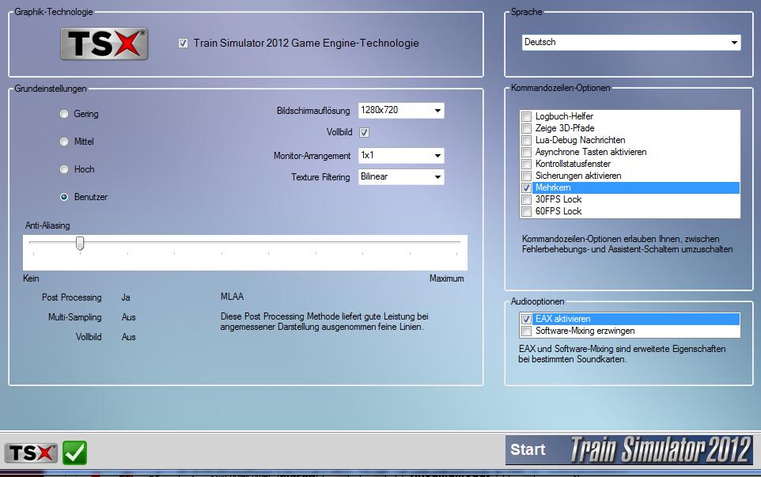Enable Zeige 3D-Pfade option
This screenshot has width=761, height=477.
click(526, 128)
